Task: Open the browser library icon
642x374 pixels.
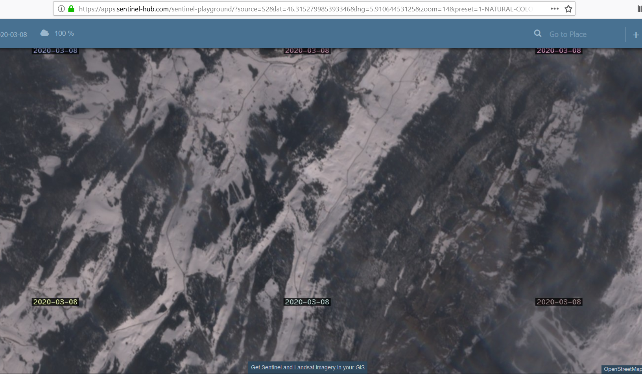Action: click(x=639, y=9)
